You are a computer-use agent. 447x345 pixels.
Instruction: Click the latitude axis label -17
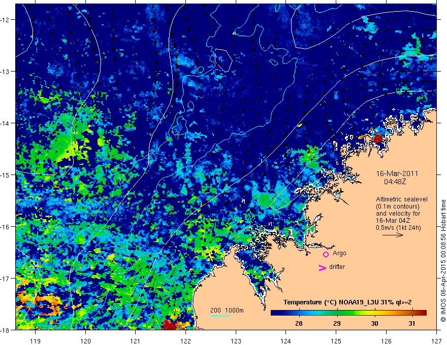6,279
